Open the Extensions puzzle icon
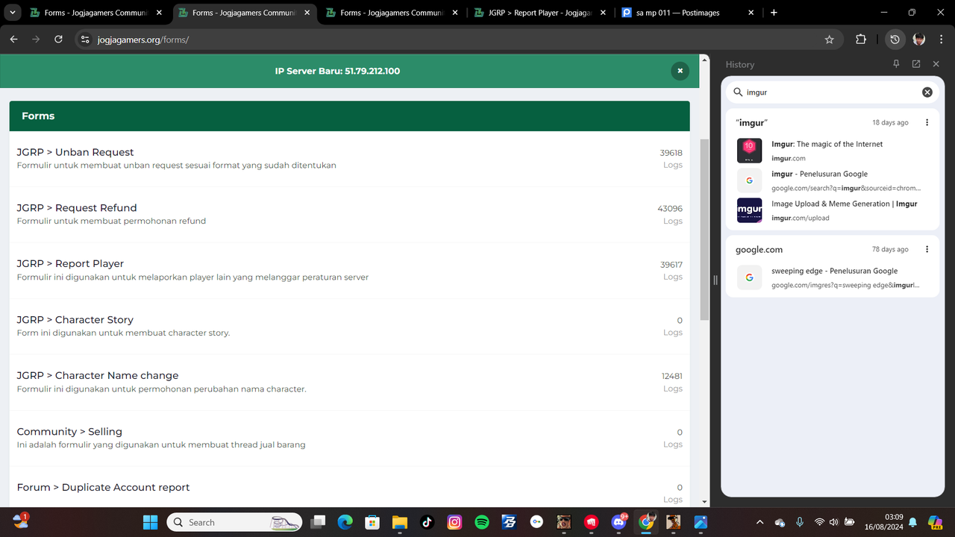 point(861,40)
